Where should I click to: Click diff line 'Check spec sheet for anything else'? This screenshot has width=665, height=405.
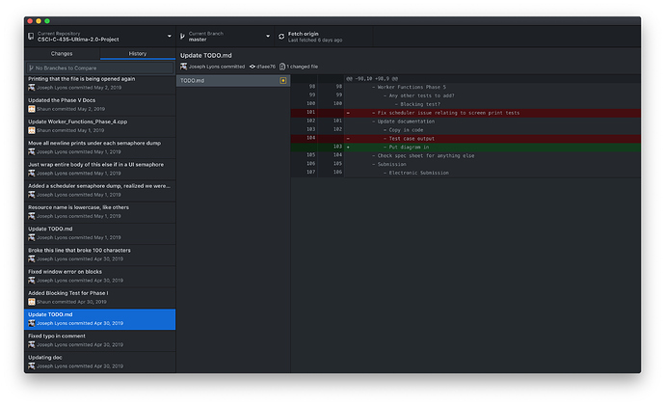coord(465,156)
